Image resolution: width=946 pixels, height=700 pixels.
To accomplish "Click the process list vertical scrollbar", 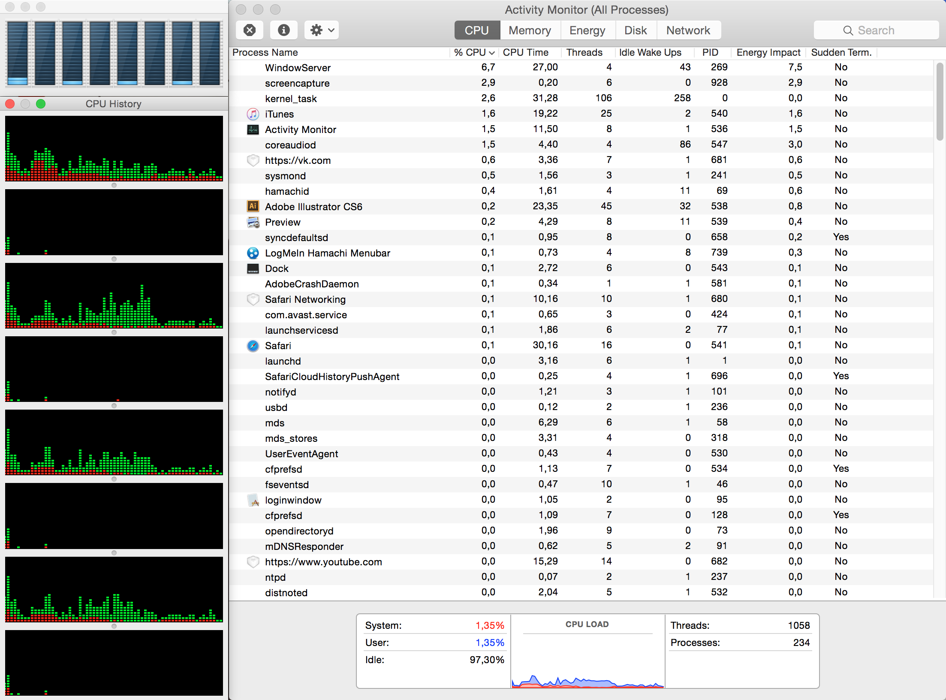I will 940,102.
